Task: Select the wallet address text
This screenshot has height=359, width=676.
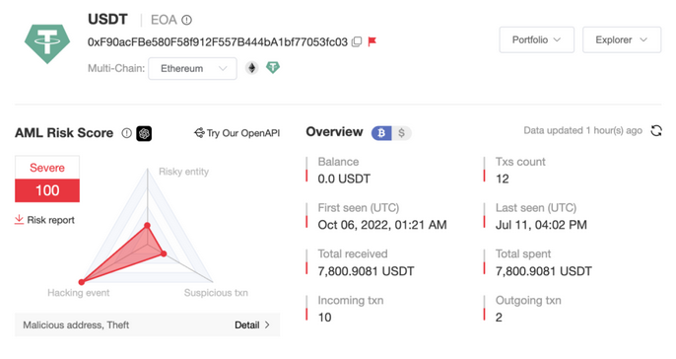Action: point(217,41)
